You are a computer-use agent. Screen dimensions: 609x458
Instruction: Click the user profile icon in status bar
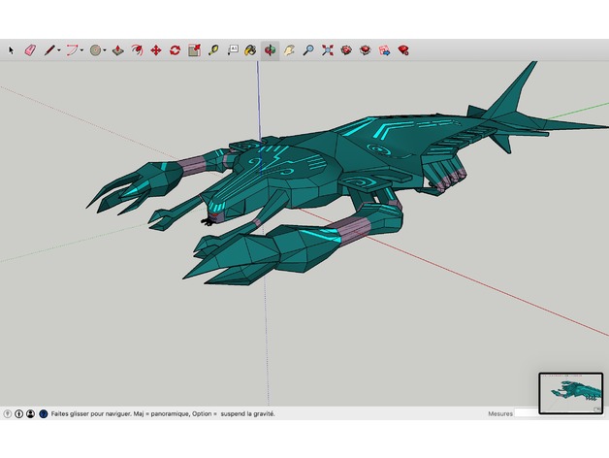[30, 413]
